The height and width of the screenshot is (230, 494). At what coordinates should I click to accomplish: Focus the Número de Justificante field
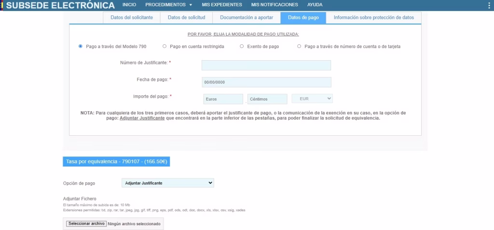(266, 65)
